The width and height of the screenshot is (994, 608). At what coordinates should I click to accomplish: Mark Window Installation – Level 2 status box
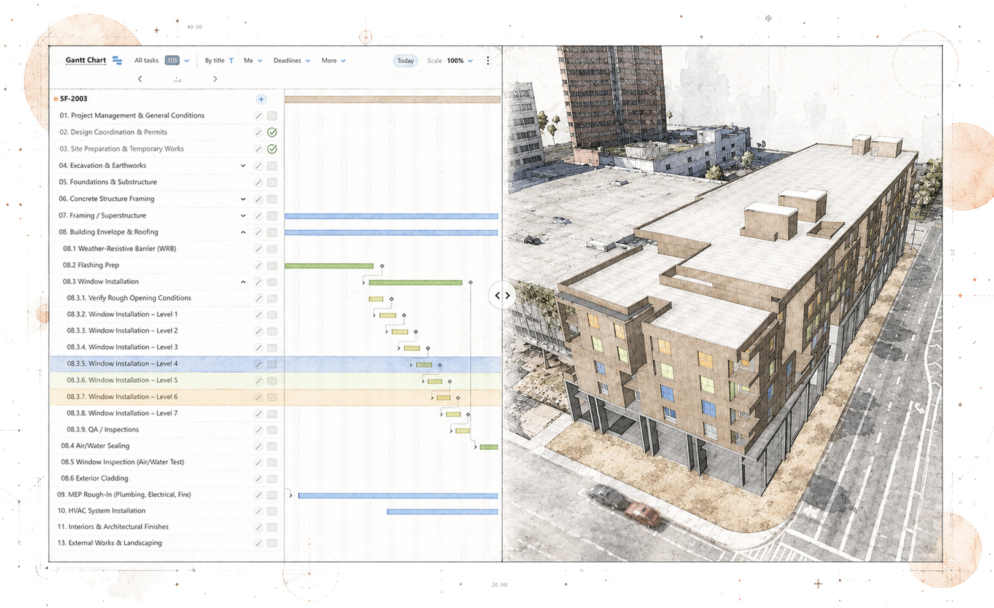coord(272,331)
